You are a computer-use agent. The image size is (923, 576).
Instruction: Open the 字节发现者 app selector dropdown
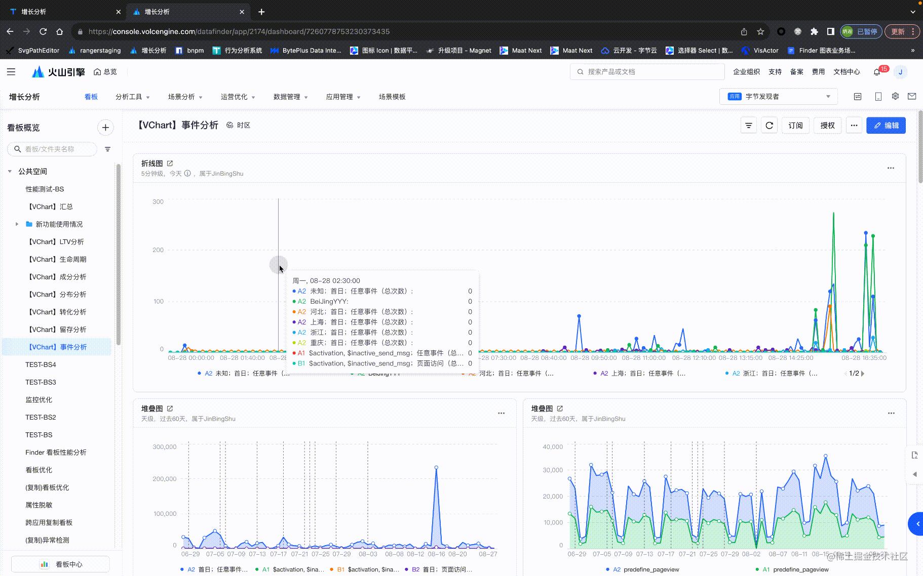pyautogui.click(x=777, y=96)
